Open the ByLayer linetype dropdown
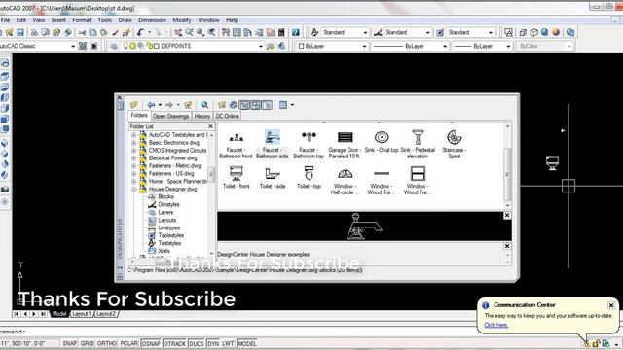623x350 pixels. (x=445, y=46)
